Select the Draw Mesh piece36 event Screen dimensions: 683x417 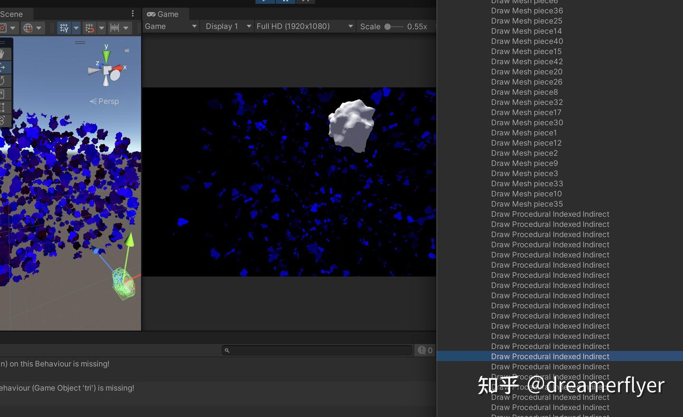point(527,10)
